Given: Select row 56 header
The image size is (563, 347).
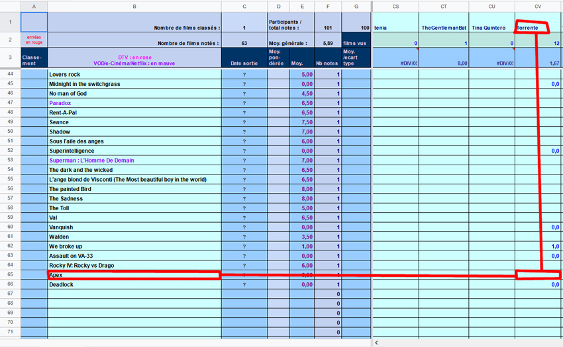Looking at the screenshot, I should coord(10,188).
